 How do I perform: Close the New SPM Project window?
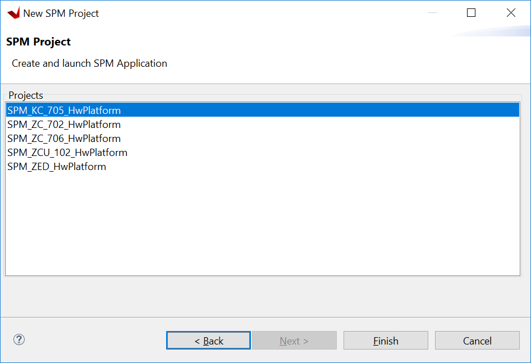(x=510, y=12)
